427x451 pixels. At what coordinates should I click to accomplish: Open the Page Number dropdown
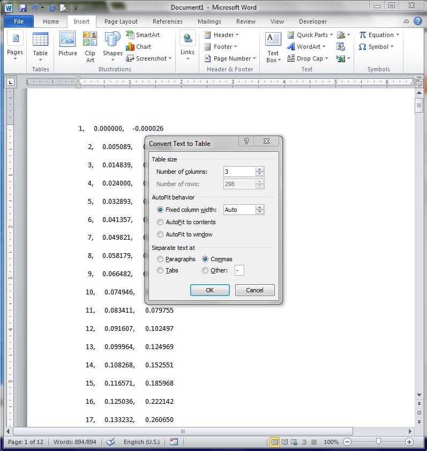(230, 58)
